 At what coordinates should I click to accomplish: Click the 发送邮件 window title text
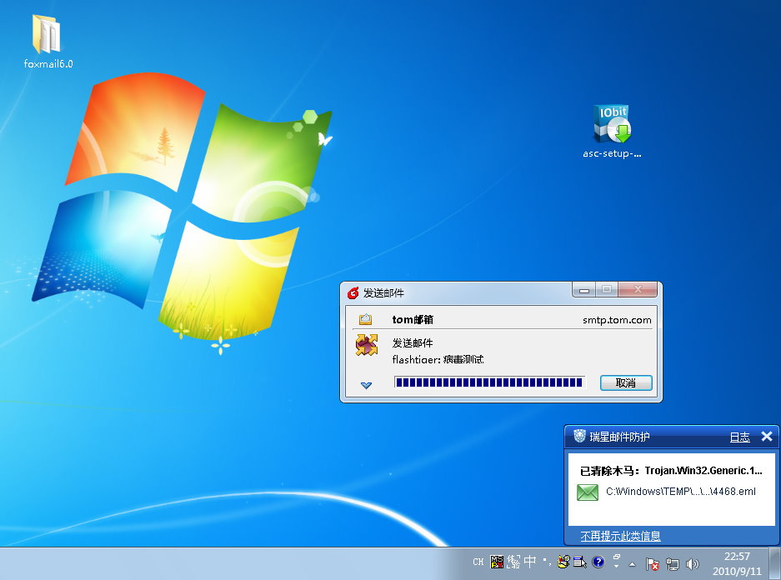(383, 292)
